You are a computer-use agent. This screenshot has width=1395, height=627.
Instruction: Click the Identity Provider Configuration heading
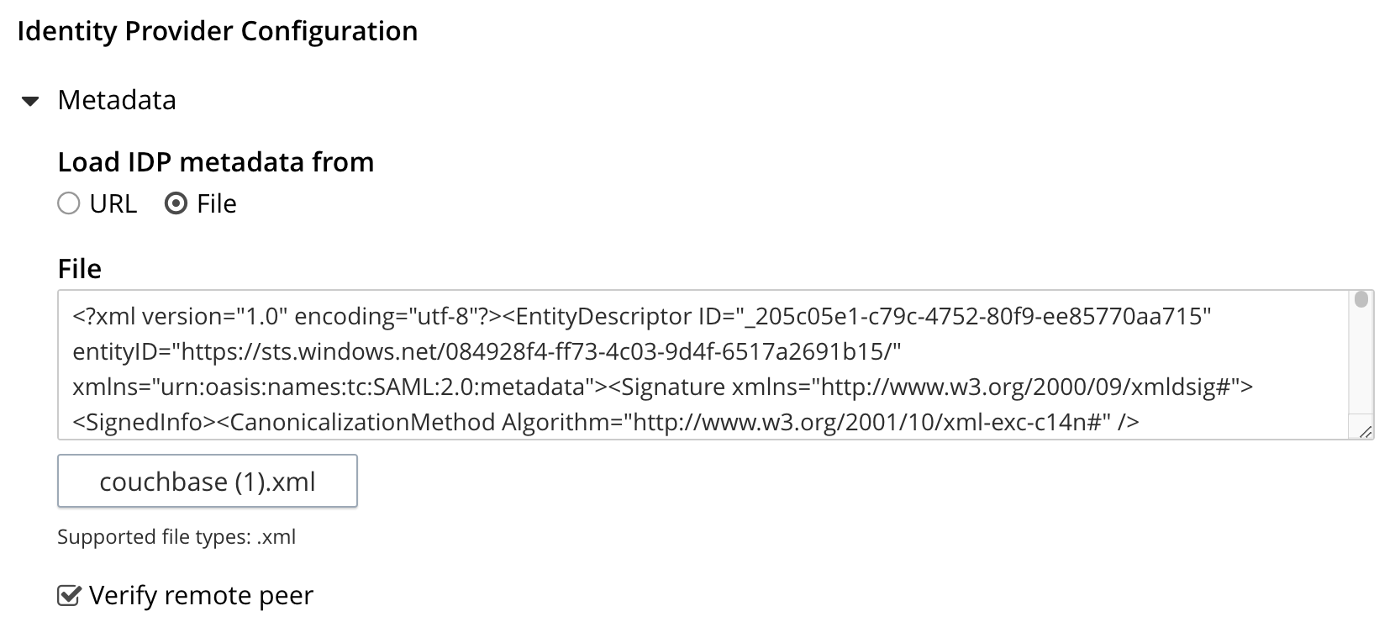(218, 31)
